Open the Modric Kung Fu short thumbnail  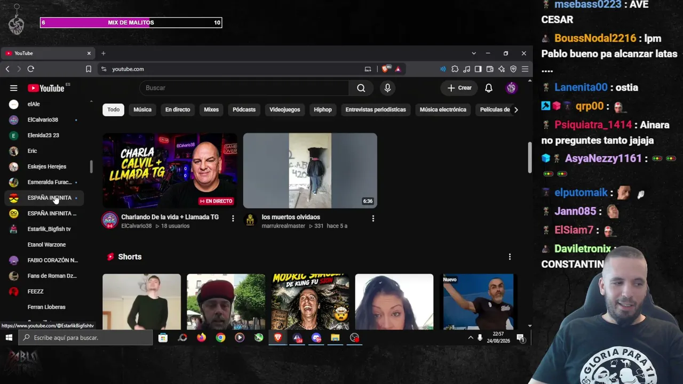310,302
